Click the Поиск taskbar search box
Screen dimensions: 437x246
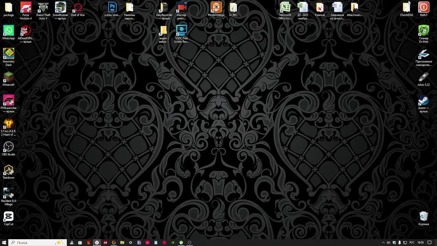[x=38, y=243]
